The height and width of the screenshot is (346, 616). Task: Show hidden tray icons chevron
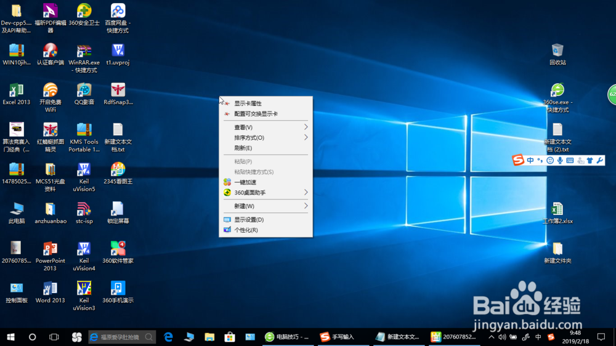pyautogui.click(x=491, y=337)
